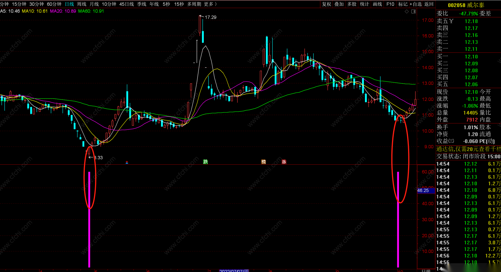
Task: Click the 交易状态 闭市阶段 status line
Action: click(x=469, y=157)
